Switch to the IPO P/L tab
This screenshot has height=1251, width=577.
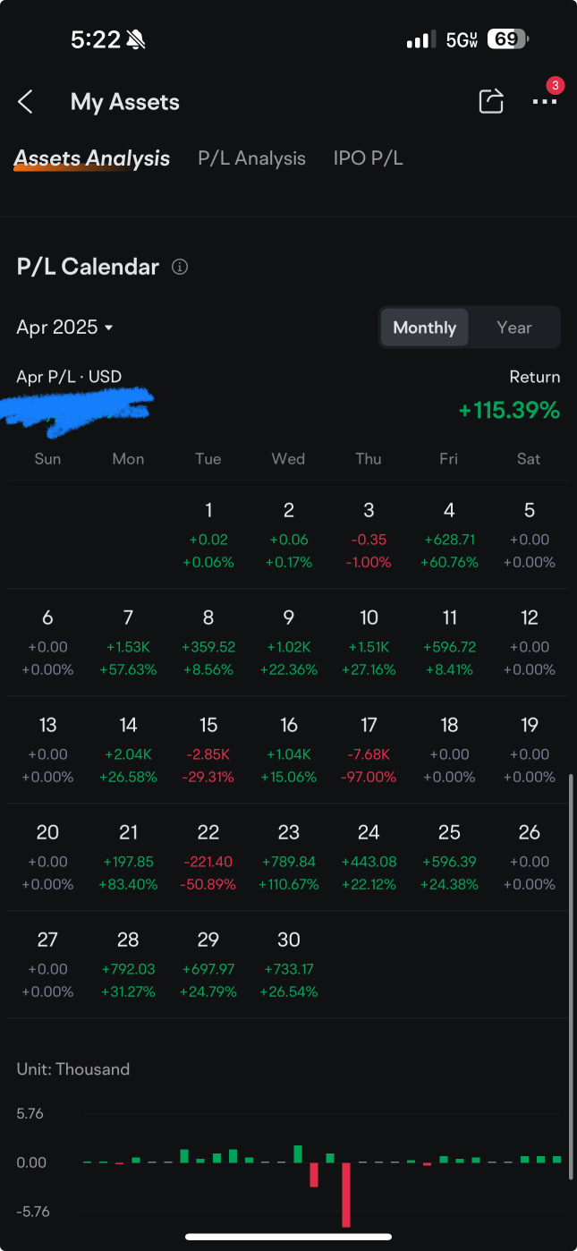(368, 158)
